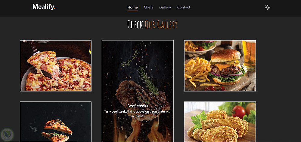The image size is (301, 142).
Task: Open the pineapple pizza photo
Action: [x=56, y=66]
